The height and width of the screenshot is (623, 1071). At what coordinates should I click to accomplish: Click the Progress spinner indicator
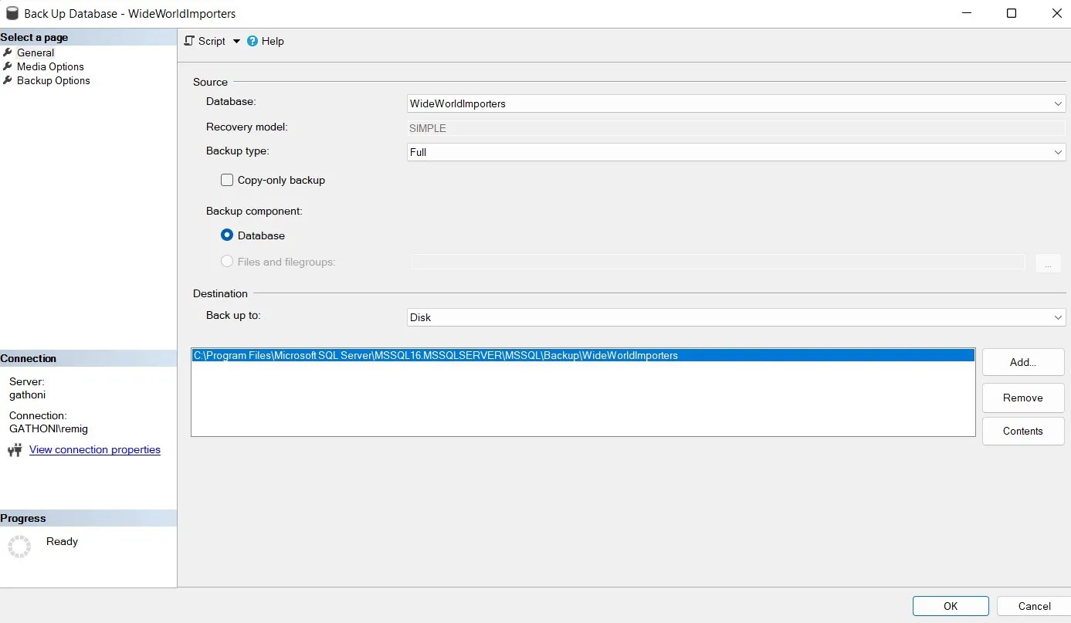19,546
